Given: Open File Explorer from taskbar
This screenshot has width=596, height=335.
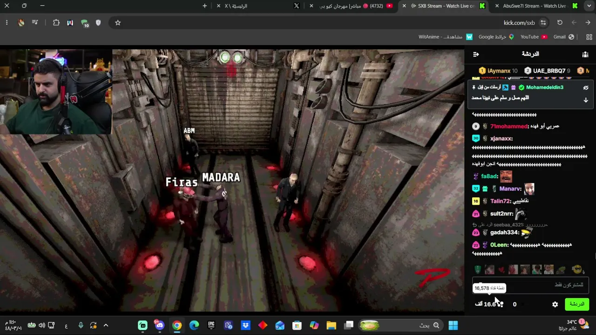Looking at the screenshot, I should [331, 325].
